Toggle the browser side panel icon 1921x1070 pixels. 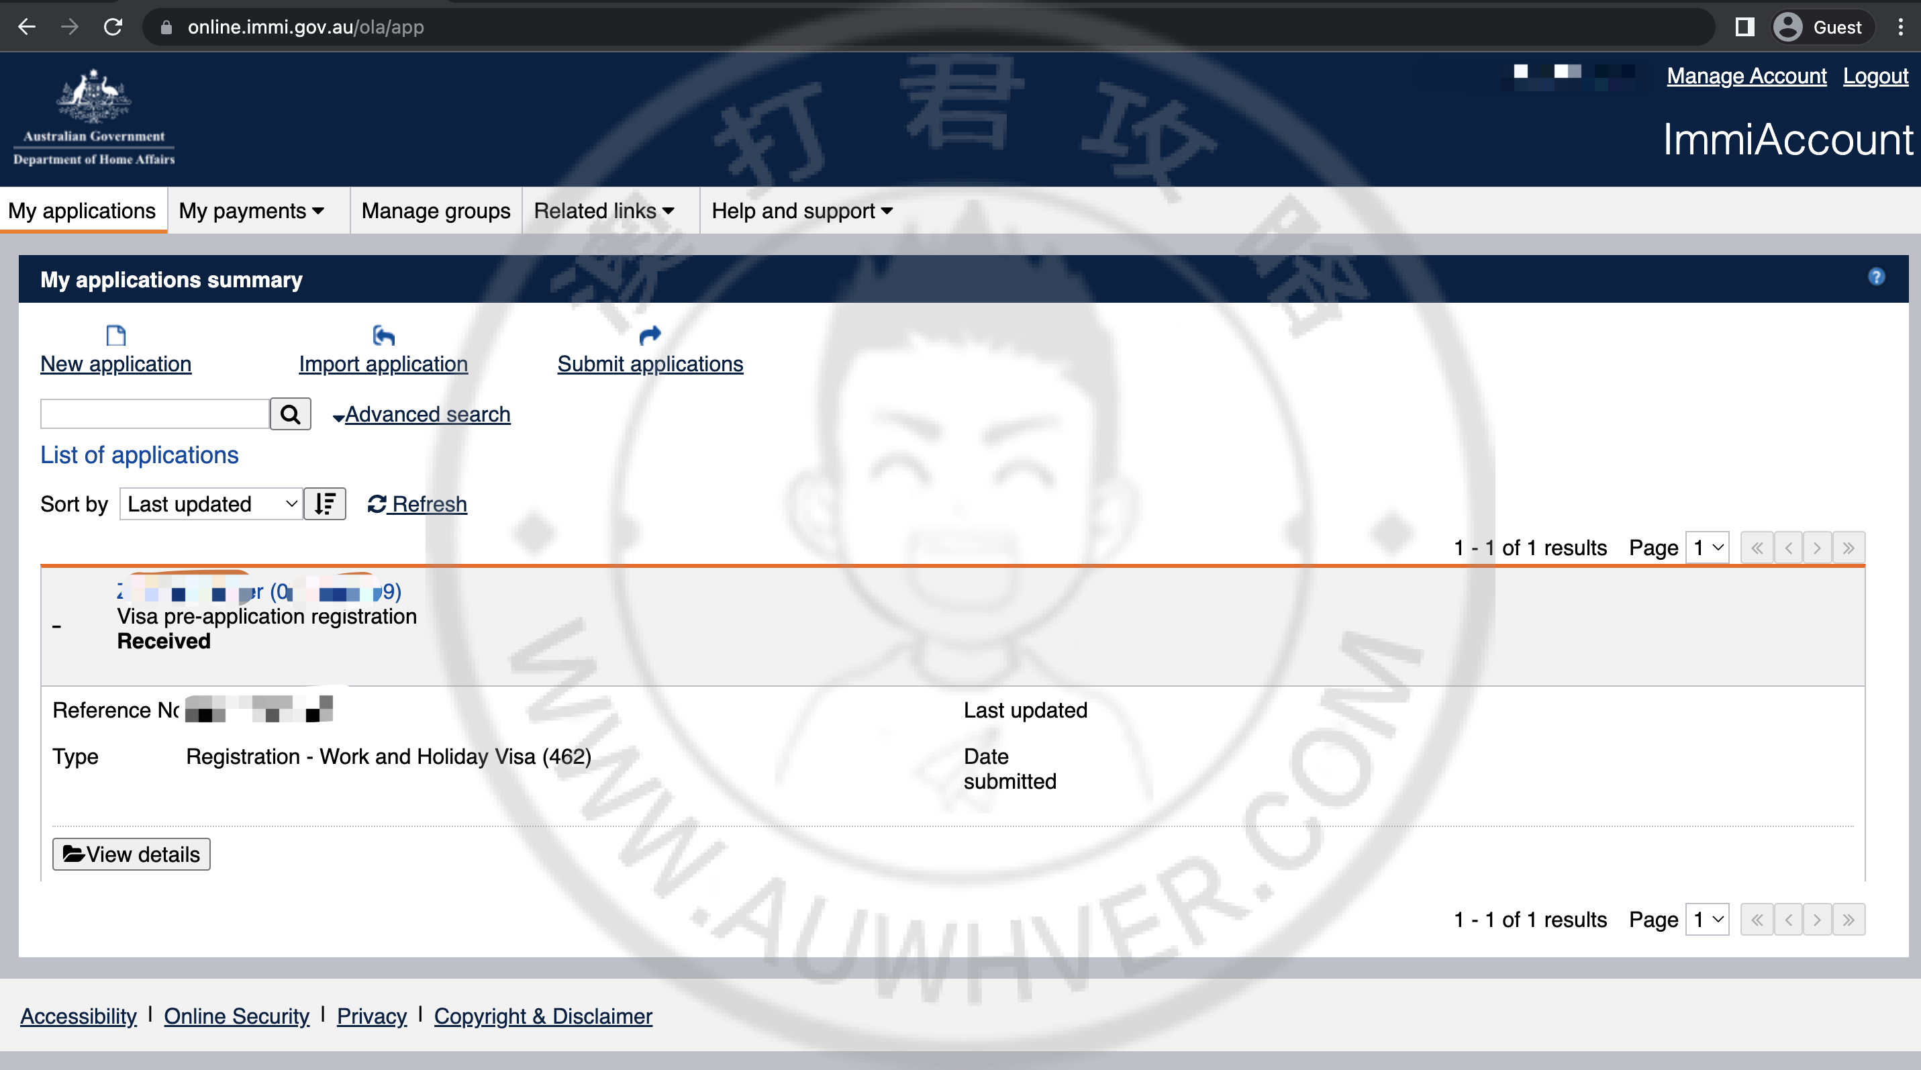tap(1744, 28)
